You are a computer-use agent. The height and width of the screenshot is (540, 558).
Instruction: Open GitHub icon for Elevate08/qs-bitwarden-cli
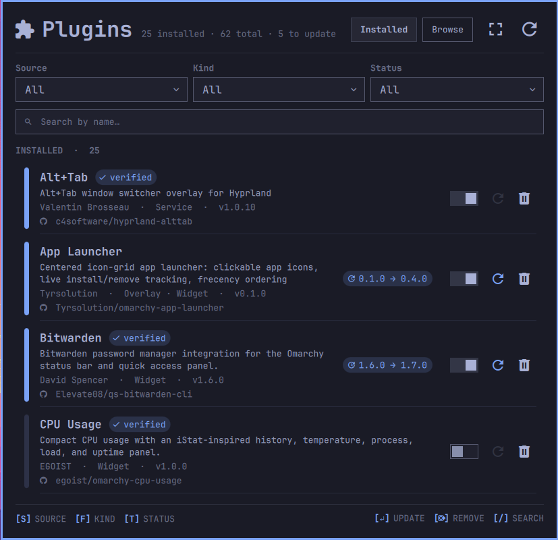point(43,394)
